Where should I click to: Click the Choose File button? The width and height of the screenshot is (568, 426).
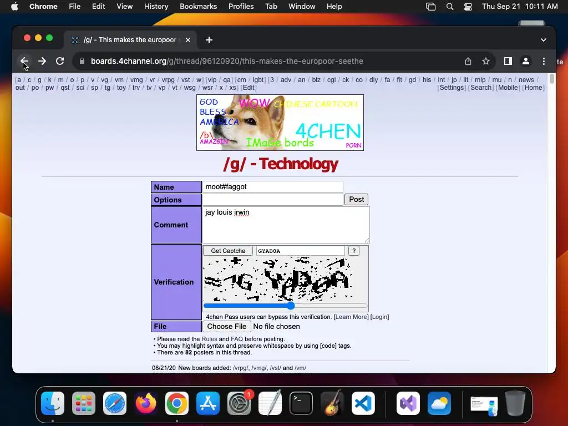(227, 326)
